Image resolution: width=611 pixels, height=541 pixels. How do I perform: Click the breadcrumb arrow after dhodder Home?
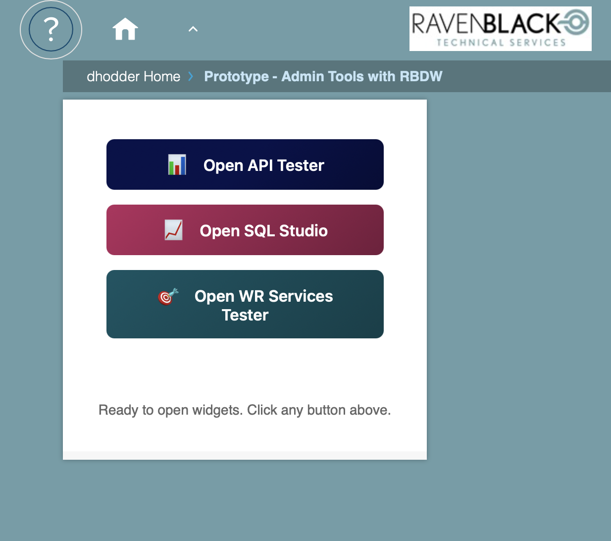coord(191,76)
